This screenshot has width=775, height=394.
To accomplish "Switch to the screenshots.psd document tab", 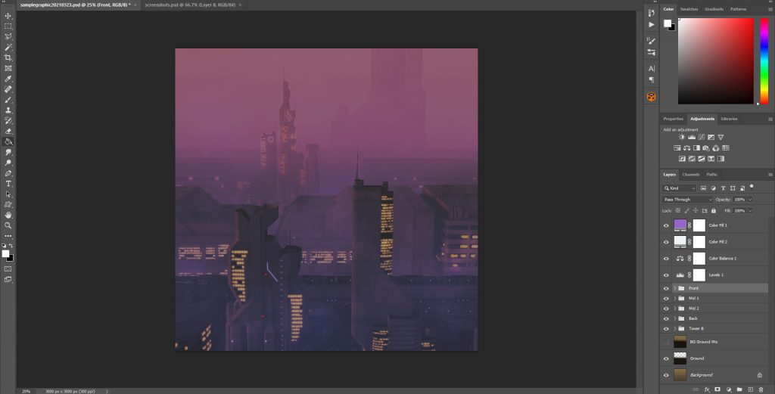I will [190, 5].
